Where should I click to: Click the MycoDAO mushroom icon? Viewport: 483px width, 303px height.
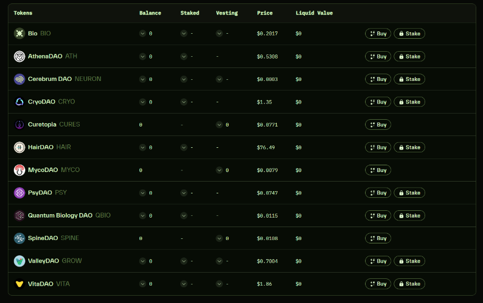coord(19,170)
